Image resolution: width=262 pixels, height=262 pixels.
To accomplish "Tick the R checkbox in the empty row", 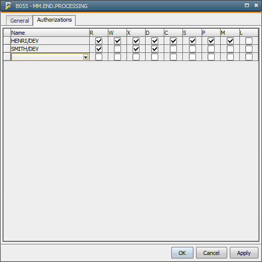I will pyautogui.click(x=99, y=57).
